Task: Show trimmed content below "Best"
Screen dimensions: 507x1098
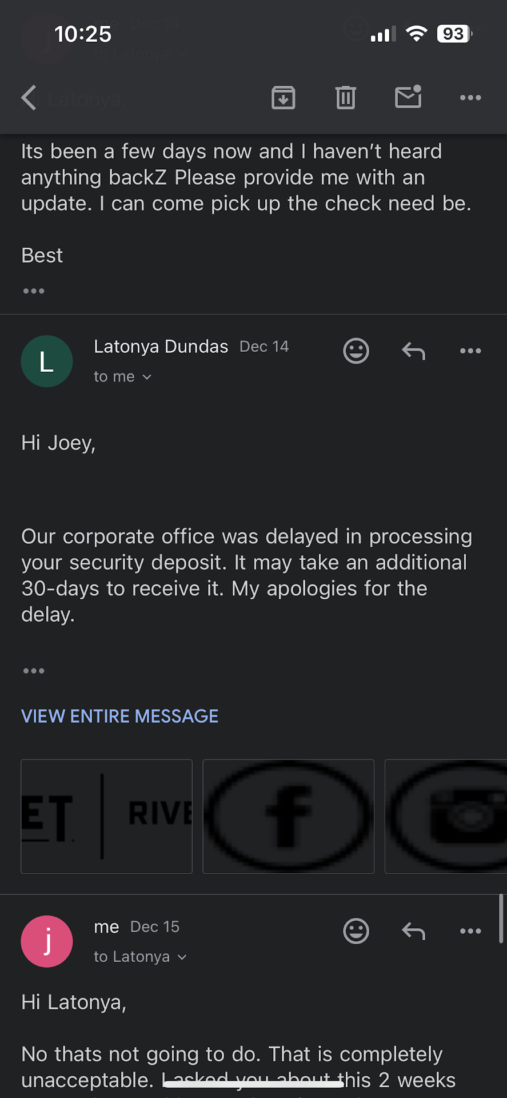Action: [x=34, y=291]
